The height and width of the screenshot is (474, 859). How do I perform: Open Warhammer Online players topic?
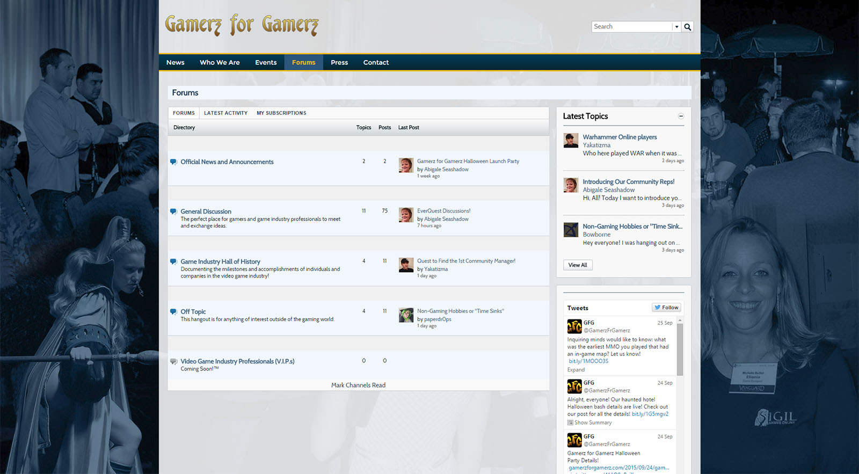coord(620,137)
